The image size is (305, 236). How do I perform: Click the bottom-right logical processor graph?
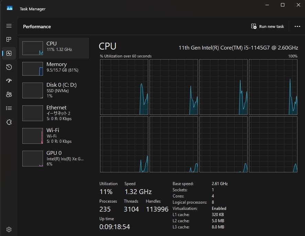click(x=273, y=144)
